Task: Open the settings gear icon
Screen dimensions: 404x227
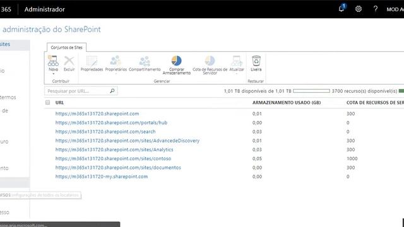Action: point(359,9)
